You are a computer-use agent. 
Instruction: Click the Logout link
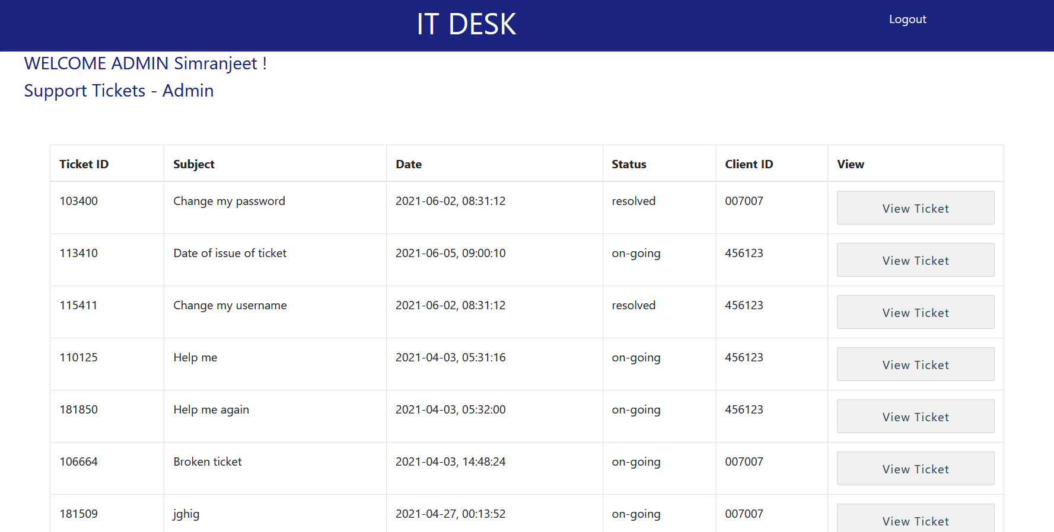pyautogui.click(x=907, y=19)
